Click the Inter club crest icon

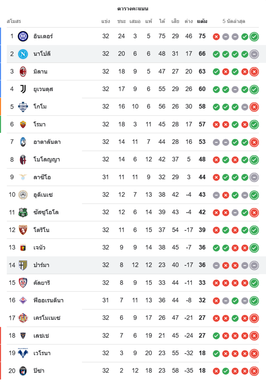[x=23, y=36]
